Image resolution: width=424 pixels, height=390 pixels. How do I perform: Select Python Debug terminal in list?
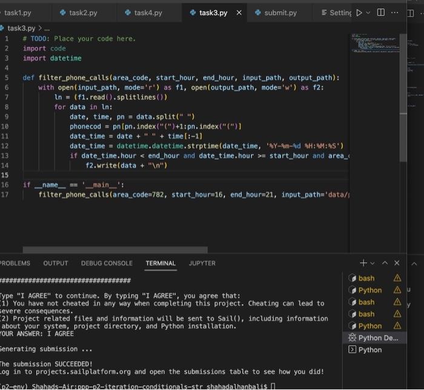point(374,338)
